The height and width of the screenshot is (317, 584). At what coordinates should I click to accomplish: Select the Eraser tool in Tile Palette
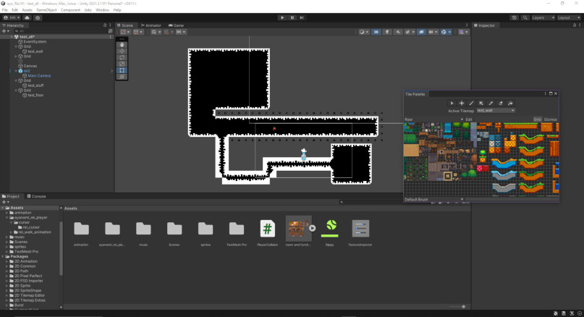(501, 103)
